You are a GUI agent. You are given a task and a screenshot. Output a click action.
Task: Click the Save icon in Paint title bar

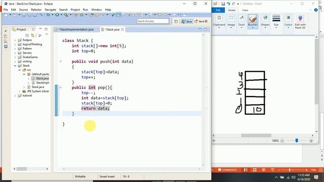223,4
